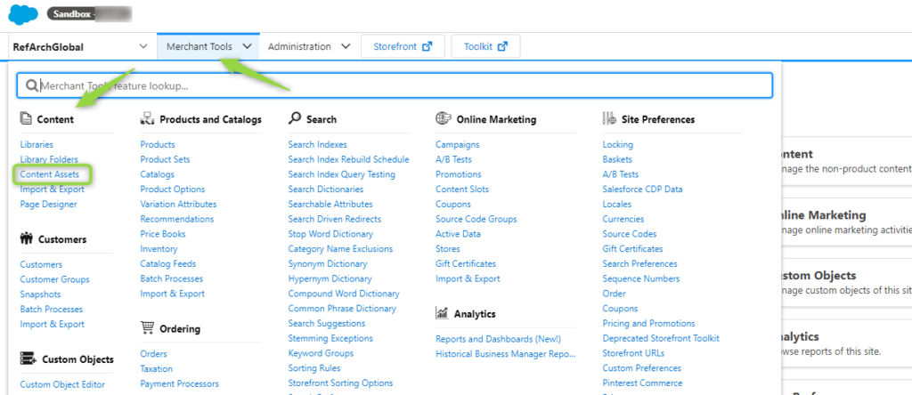Open Search Indexes link
The image size is (912, 395).
[318, 144]
